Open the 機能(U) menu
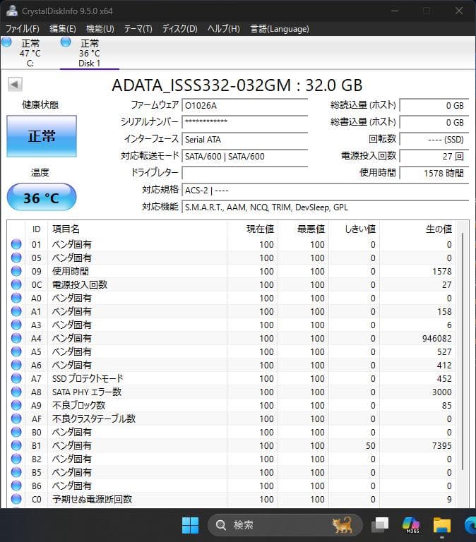The width and height of the screenshot is (476, 542). click(x=100, y=29)
